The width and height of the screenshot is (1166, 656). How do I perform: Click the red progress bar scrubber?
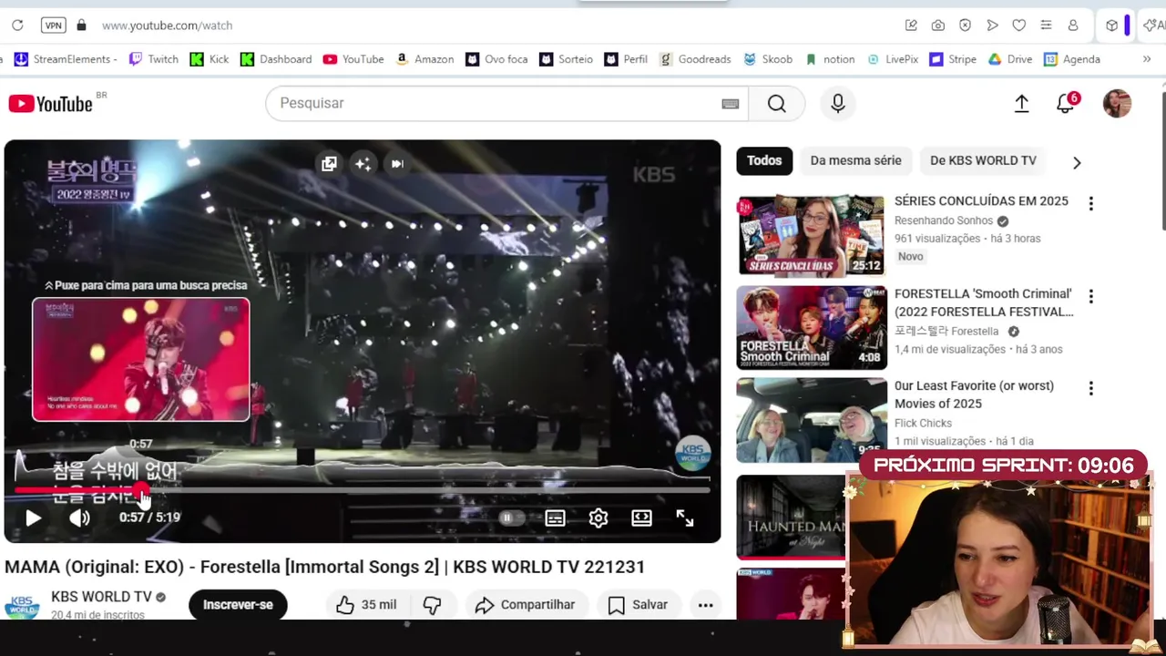click(x=141, y=490)
